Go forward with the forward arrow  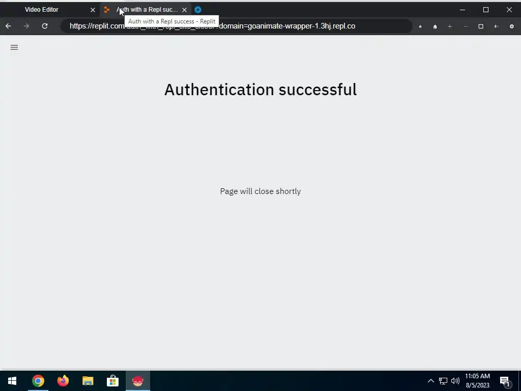tap(26, 26)
